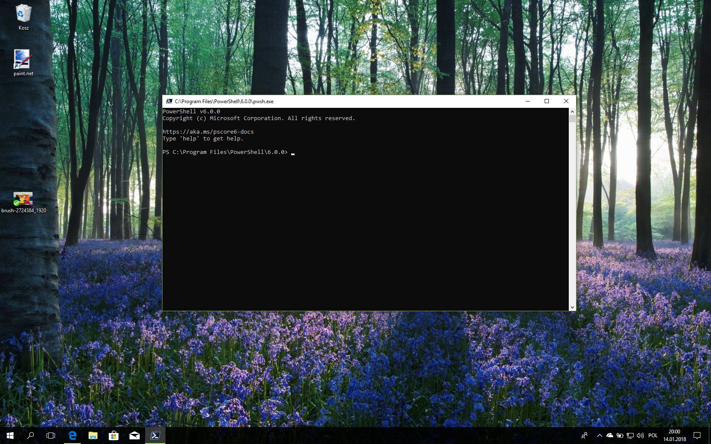Open the Kosz recycle bin icon
Viewport: 711px width, 444px height.
point(23,17)
